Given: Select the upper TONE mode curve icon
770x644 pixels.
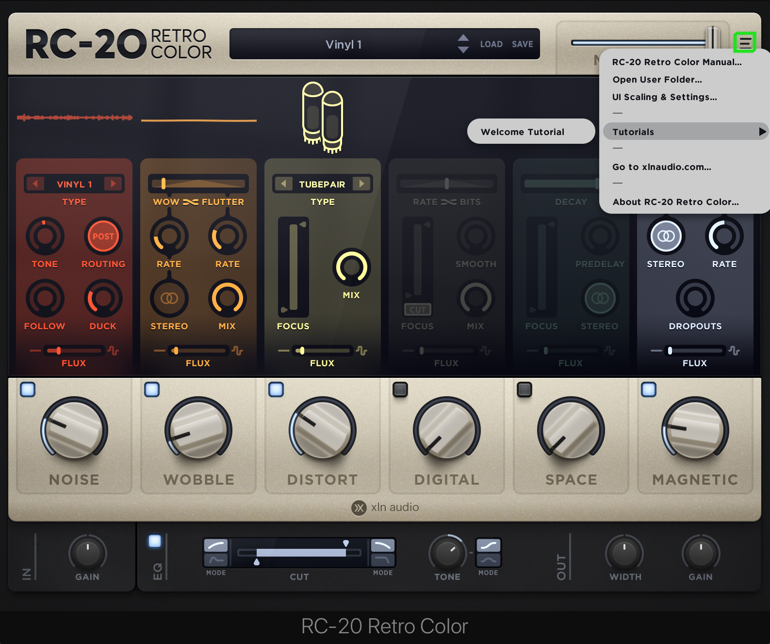Looking at the screenshot, I should pos(488,546).
